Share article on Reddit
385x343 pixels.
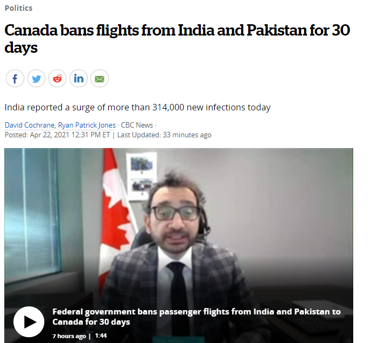[x=58, y=79]
